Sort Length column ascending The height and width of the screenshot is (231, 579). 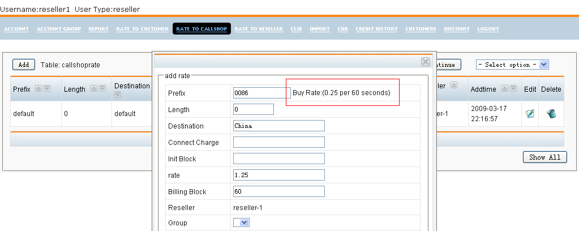click(94, 89)
